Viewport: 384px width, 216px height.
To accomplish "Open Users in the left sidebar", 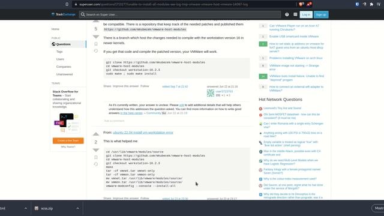I will tap(60, 59).
